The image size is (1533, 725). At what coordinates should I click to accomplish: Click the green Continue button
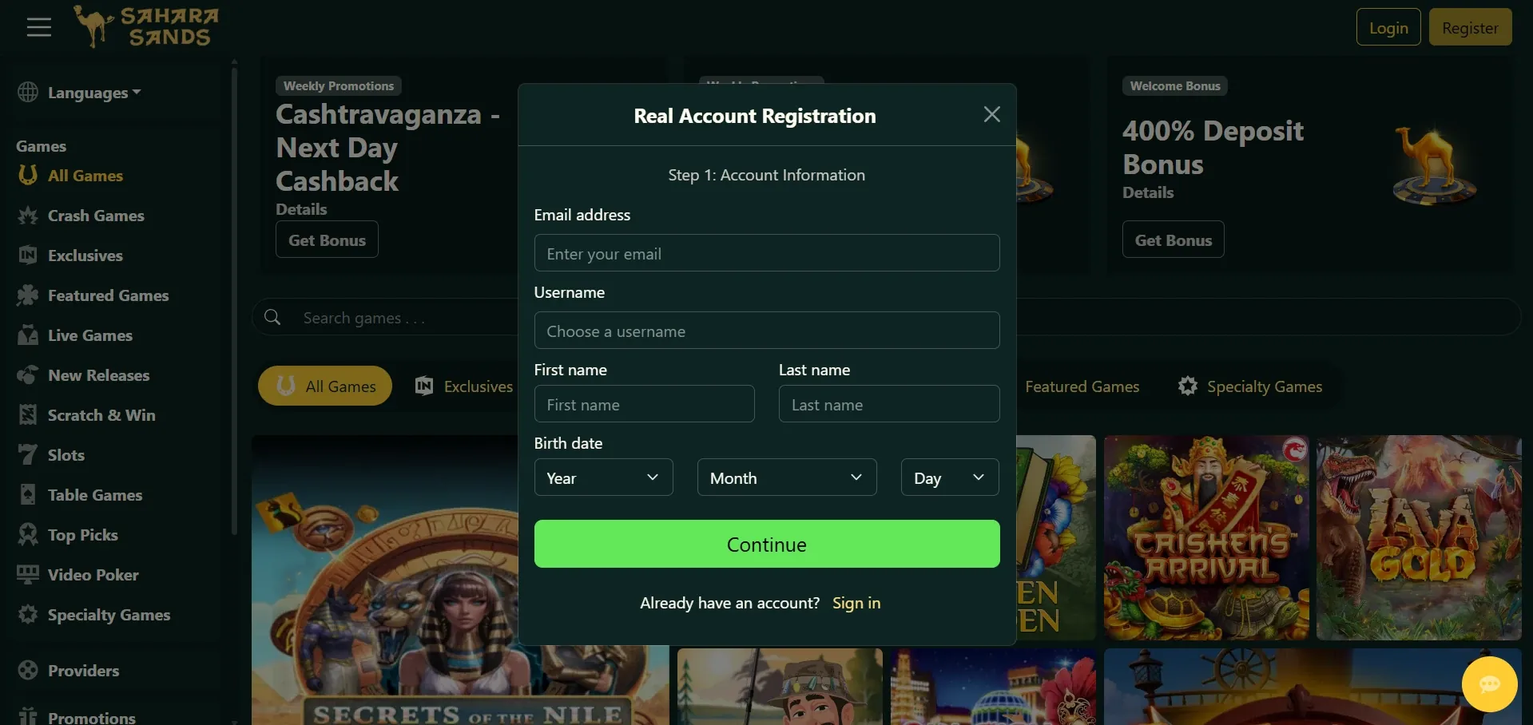tap(767, 544)
